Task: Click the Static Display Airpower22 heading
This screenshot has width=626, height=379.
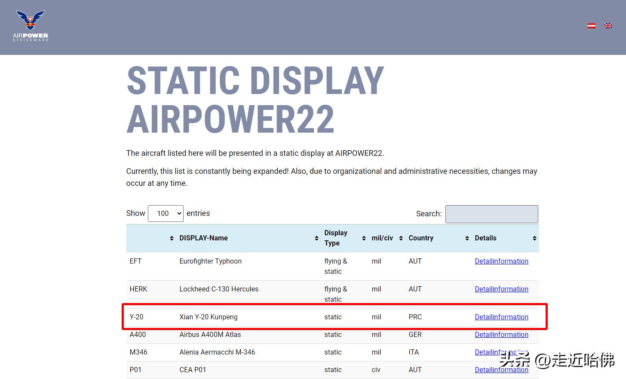Action: click(255, 100)
